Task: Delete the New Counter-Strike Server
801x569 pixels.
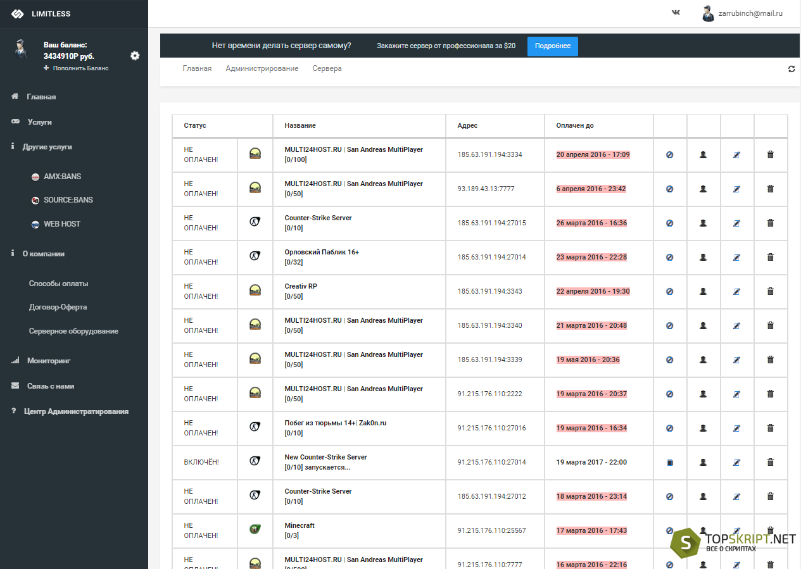Action: (770, 462)
